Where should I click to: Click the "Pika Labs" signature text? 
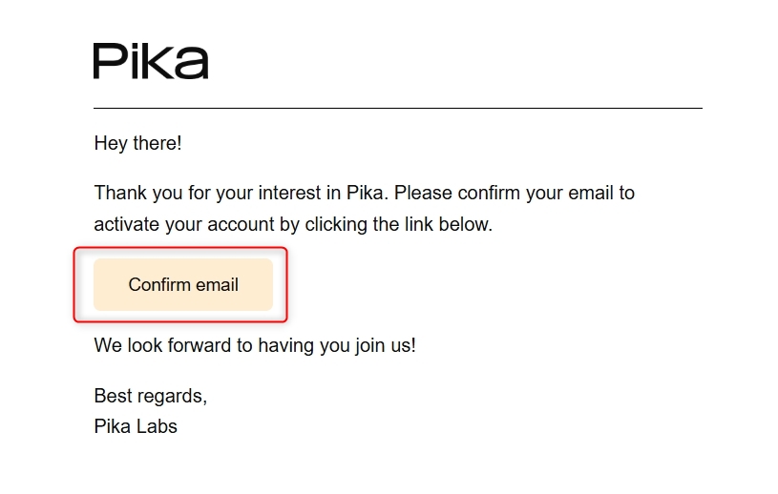(136, 426)
